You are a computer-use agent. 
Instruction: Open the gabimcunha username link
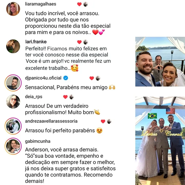[x=38, y=141]
